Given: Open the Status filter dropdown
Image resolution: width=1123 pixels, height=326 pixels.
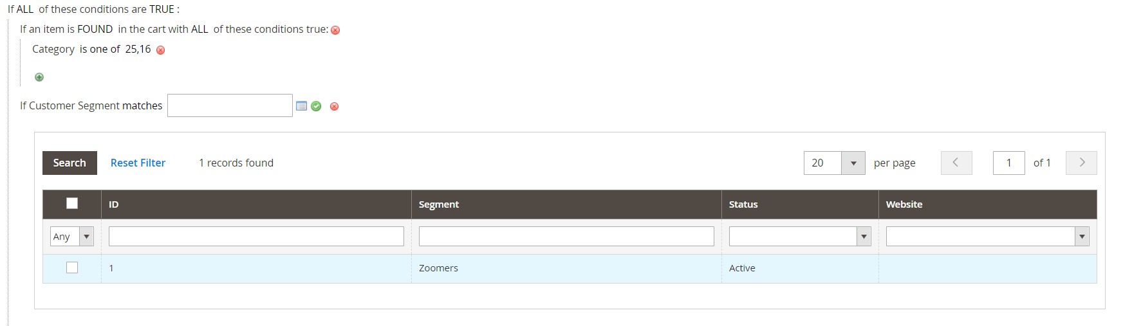Looking at the screenshot, I should coord(800,237).
